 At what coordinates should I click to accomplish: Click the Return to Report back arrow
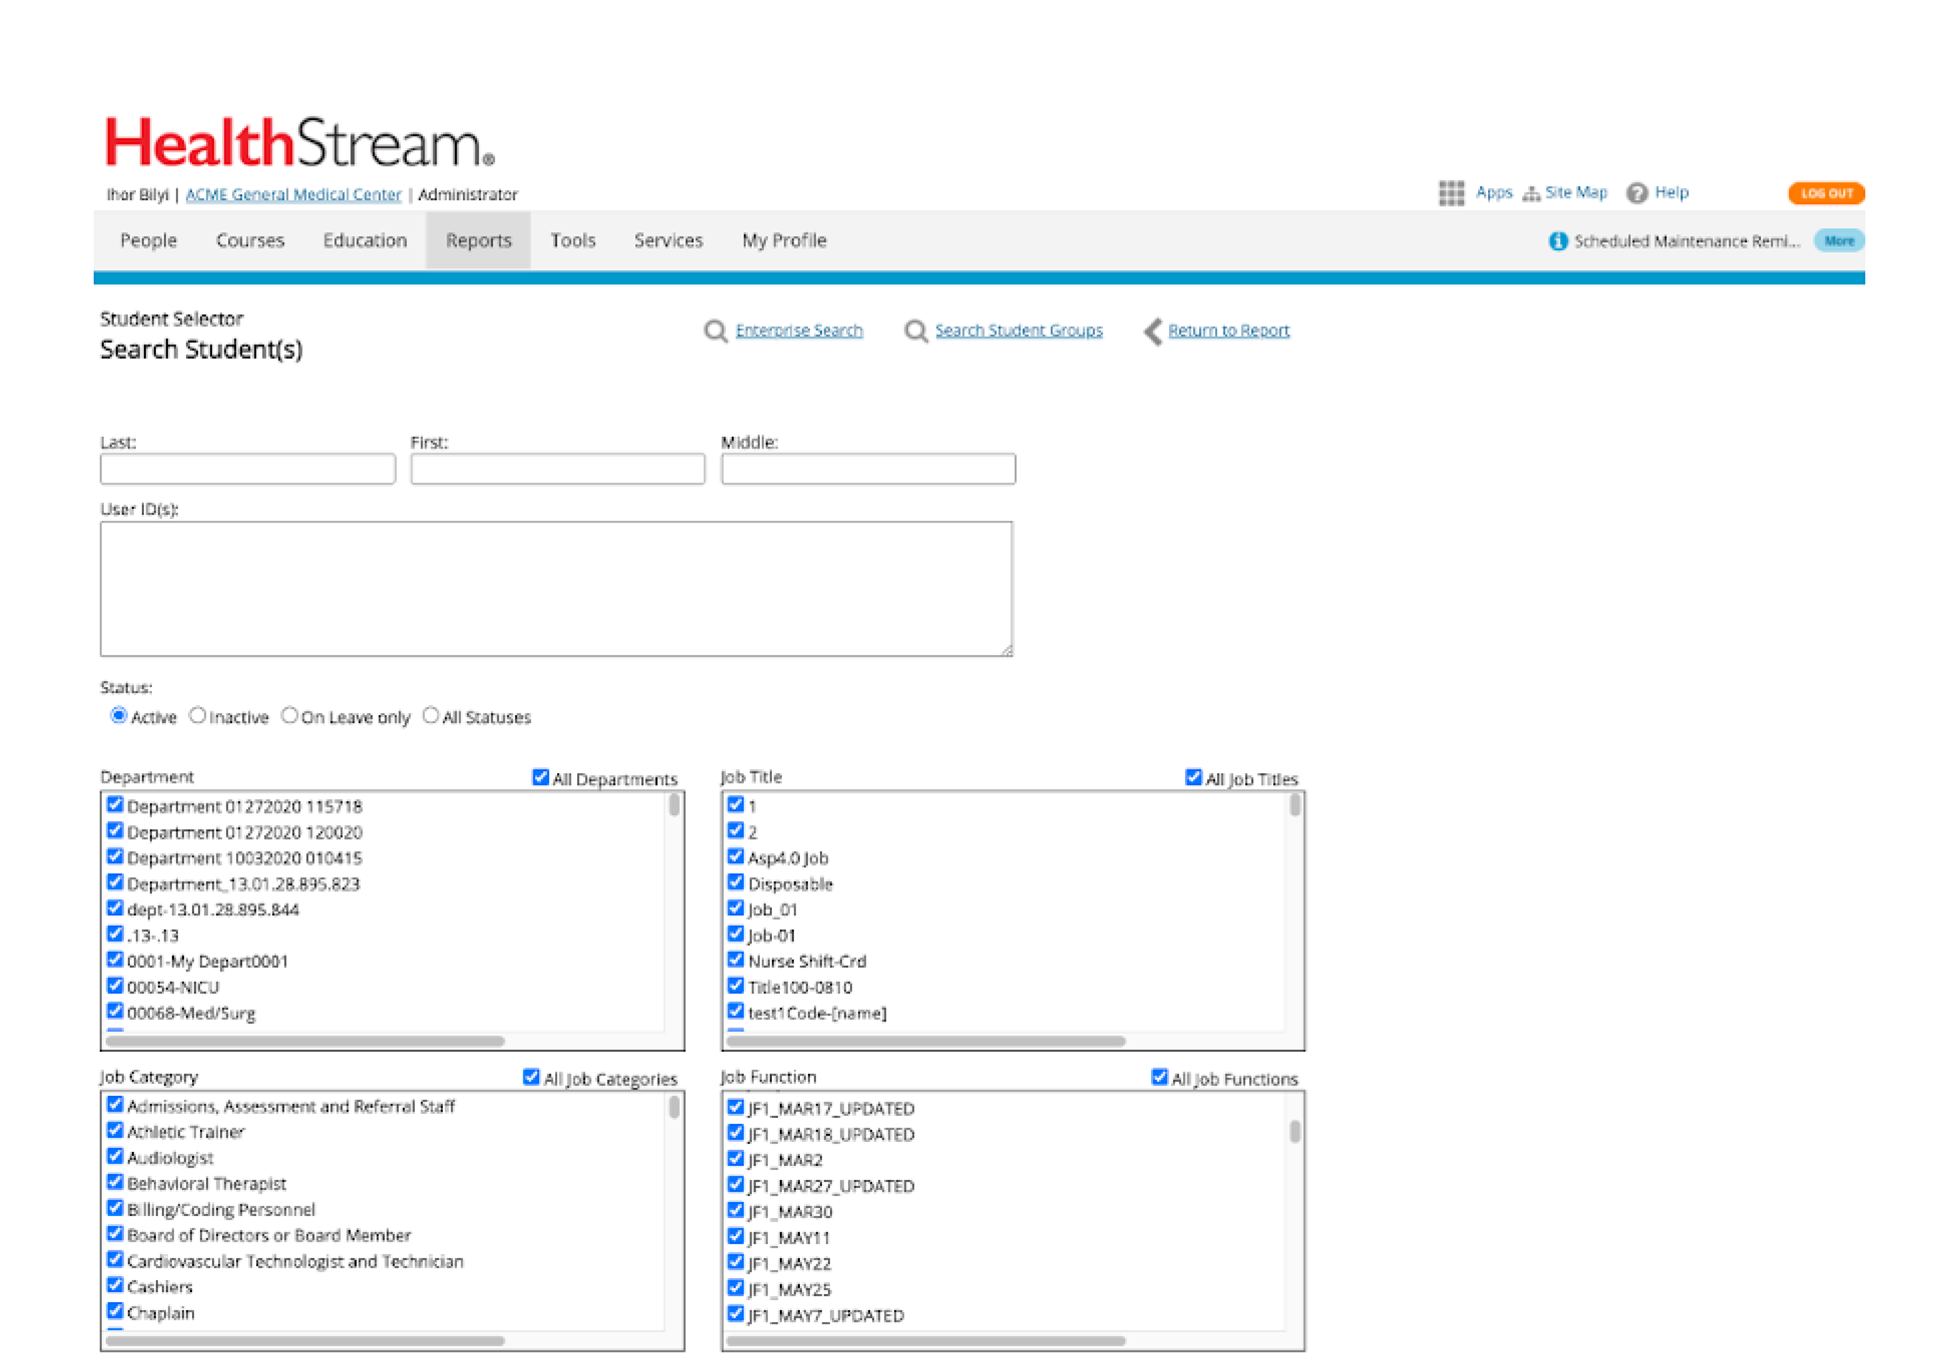pos(1154,330)
